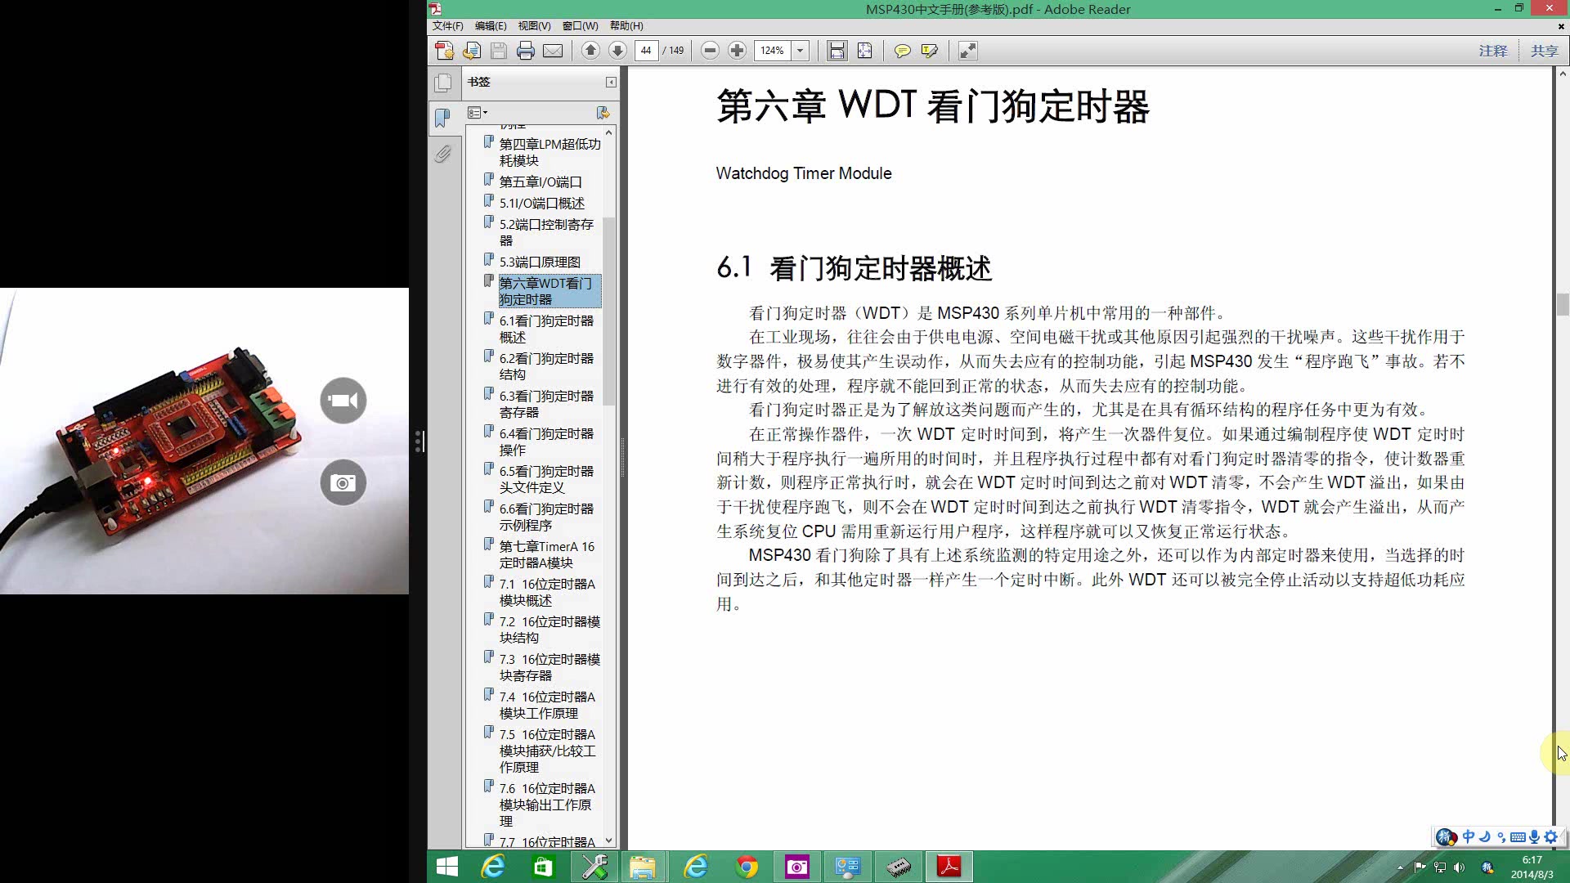Screen dimensions: 1570x883
Task: Click the bookmarks pane scroll down arrow
Action: [608, 840]
